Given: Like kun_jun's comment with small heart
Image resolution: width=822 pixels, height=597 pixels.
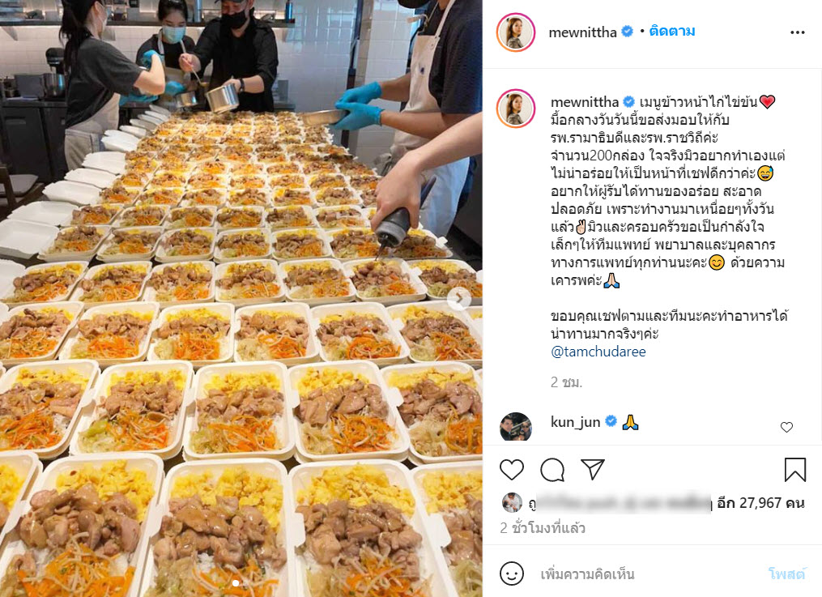Looking at the screenshot, I should 786,427.
